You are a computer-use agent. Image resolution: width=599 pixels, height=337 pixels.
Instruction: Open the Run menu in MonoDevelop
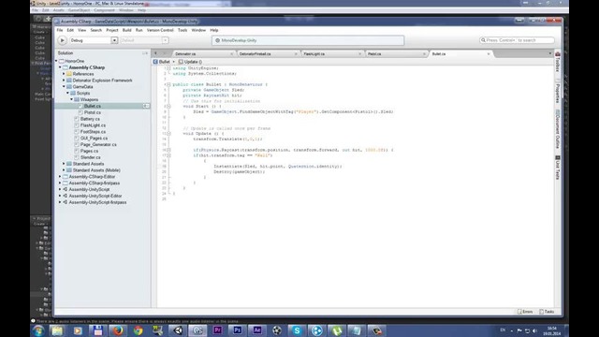(139, 30)
